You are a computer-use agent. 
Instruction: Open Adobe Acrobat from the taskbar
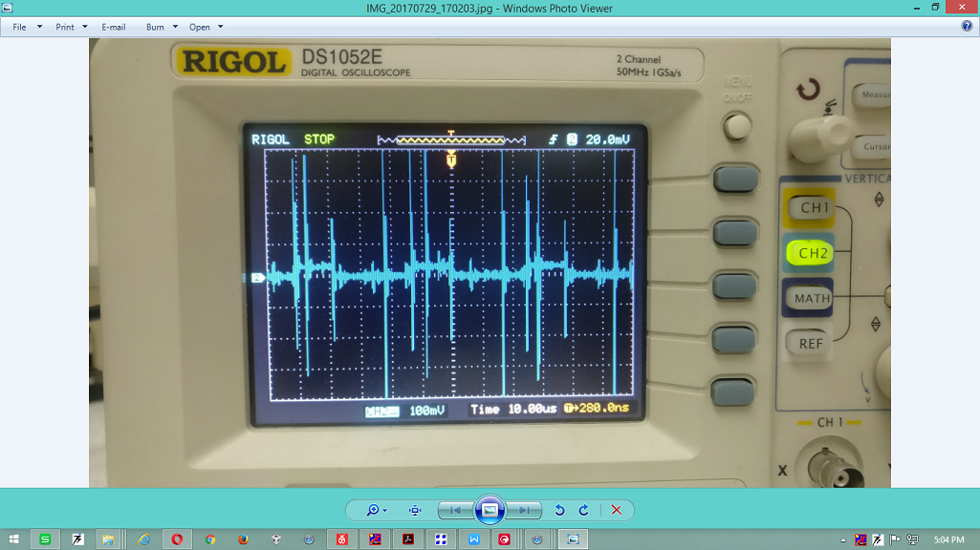pyautogui.click(x=408, y=539)
